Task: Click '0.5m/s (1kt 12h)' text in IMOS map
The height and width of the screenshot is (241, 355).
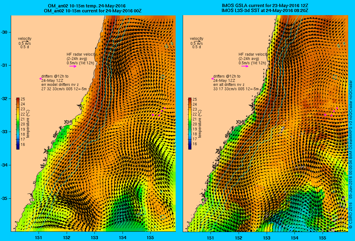Action: pyautogui.click(x=252, y=63)
